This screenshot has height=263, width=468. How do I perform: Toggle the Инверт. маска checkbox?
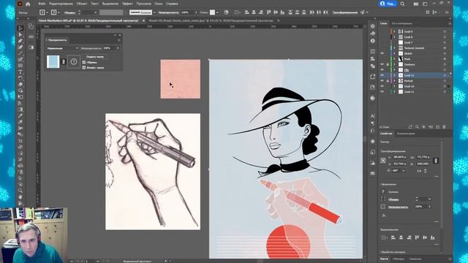[84, 68]
